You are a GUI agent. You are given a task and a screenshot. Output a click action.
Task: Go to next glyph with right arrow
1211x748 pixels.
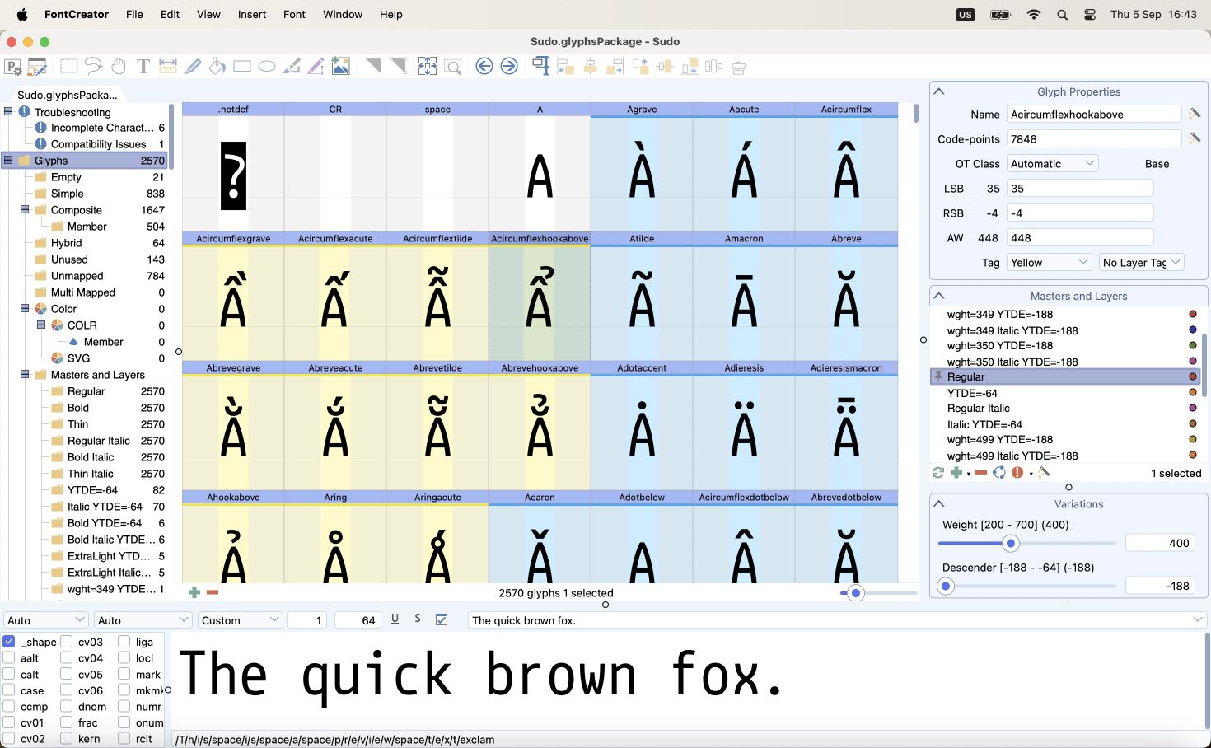[509, 66]
